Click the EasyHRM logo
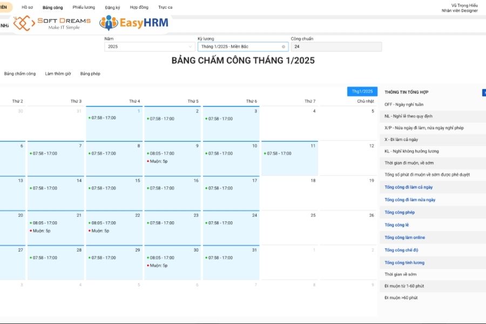 pos(134,23)
